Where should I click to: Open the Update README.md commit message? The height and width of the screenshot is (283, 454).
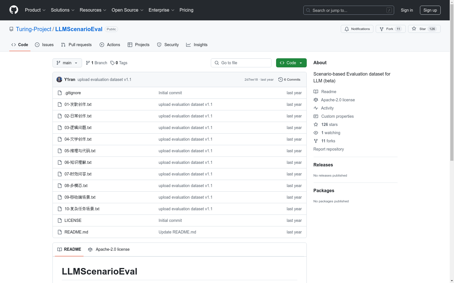click(177, 232)
